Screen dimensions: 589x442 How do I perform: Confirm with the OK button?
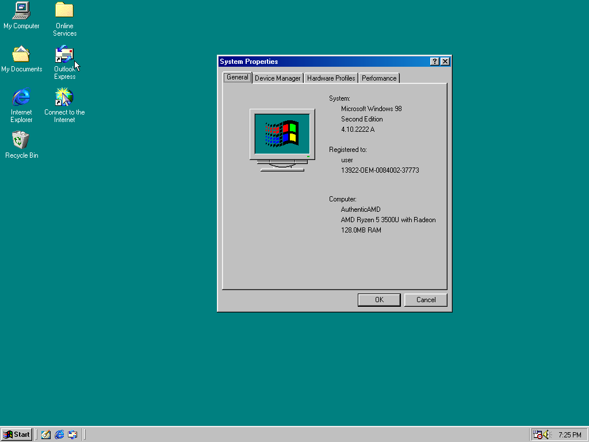click(379, 300)
